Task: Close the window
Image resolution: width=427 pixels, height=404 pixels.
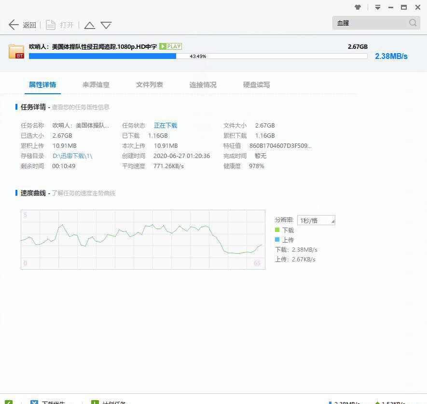Action: click(418, 7)
